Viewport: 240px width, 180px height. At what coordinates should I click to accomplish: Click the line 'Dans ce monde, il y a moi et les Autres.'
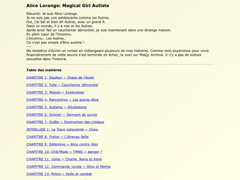coord(60,26)
